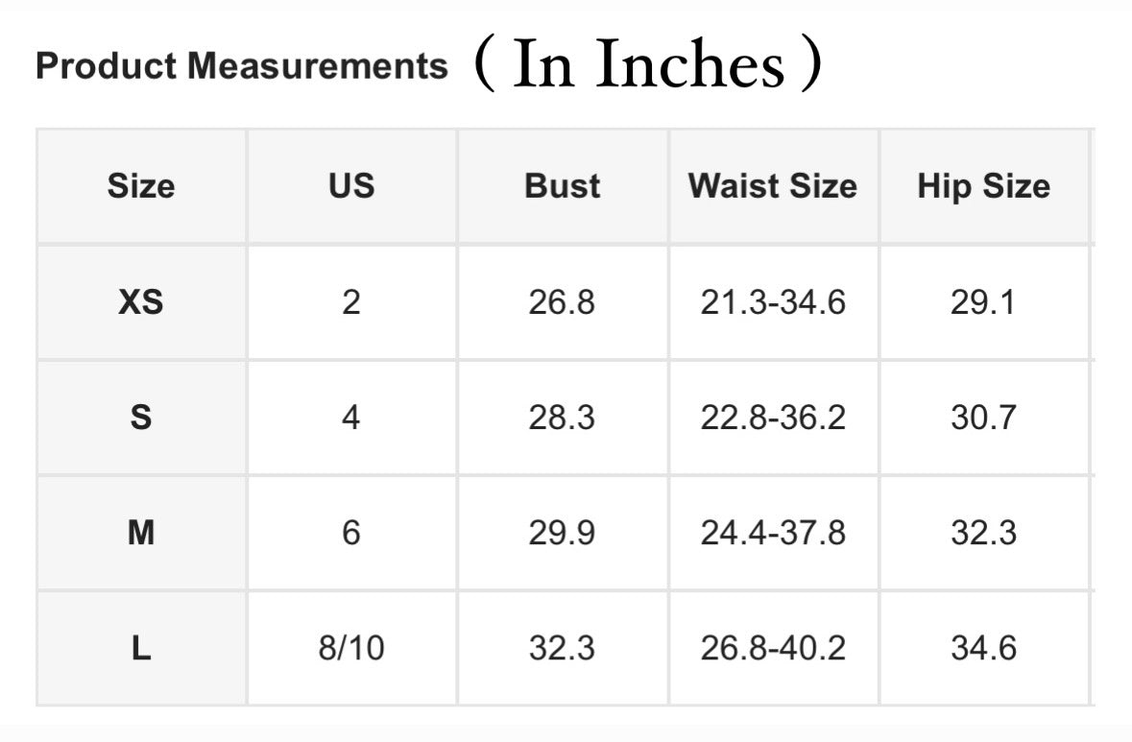Select the Waist Size header cell
This screenshot has width=1132, height=742.
click(773, 186)
